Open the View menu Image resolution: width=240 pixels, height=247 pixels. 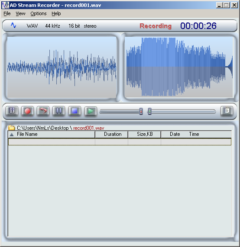click(20, 14)
